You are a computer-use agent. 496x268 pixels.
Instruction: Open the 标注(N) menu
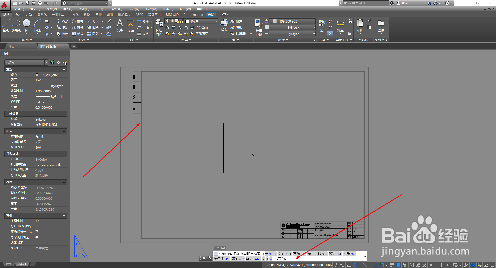[x=134, y=9]
